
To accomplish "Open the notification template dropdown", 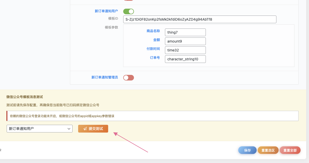I will pos(39,129).
